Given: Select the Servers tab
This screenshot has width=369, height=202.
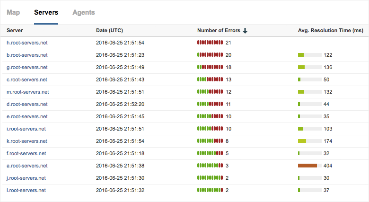Looking at the screenshot, I should point(46,13).
